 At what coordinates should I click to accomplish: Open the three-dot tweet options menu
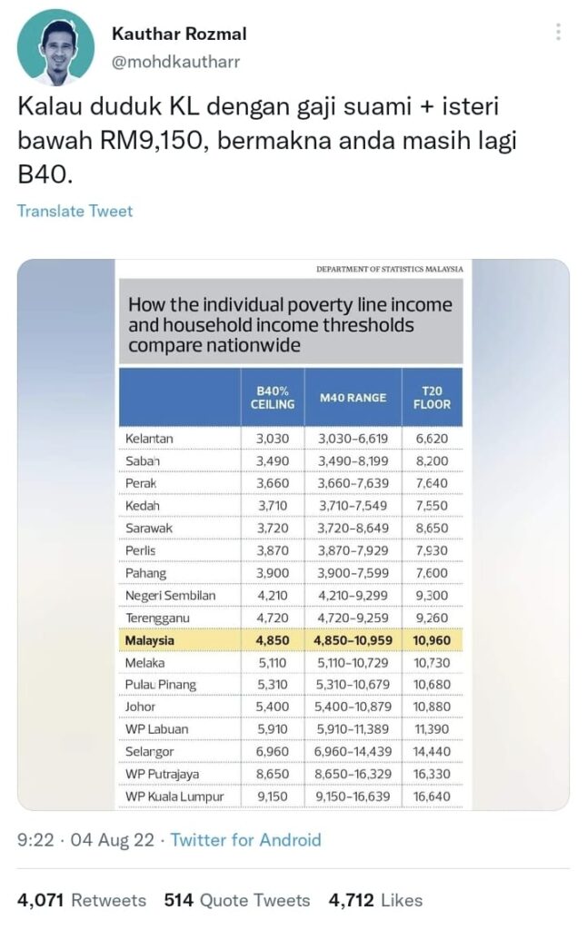click(x=559, y=32)
